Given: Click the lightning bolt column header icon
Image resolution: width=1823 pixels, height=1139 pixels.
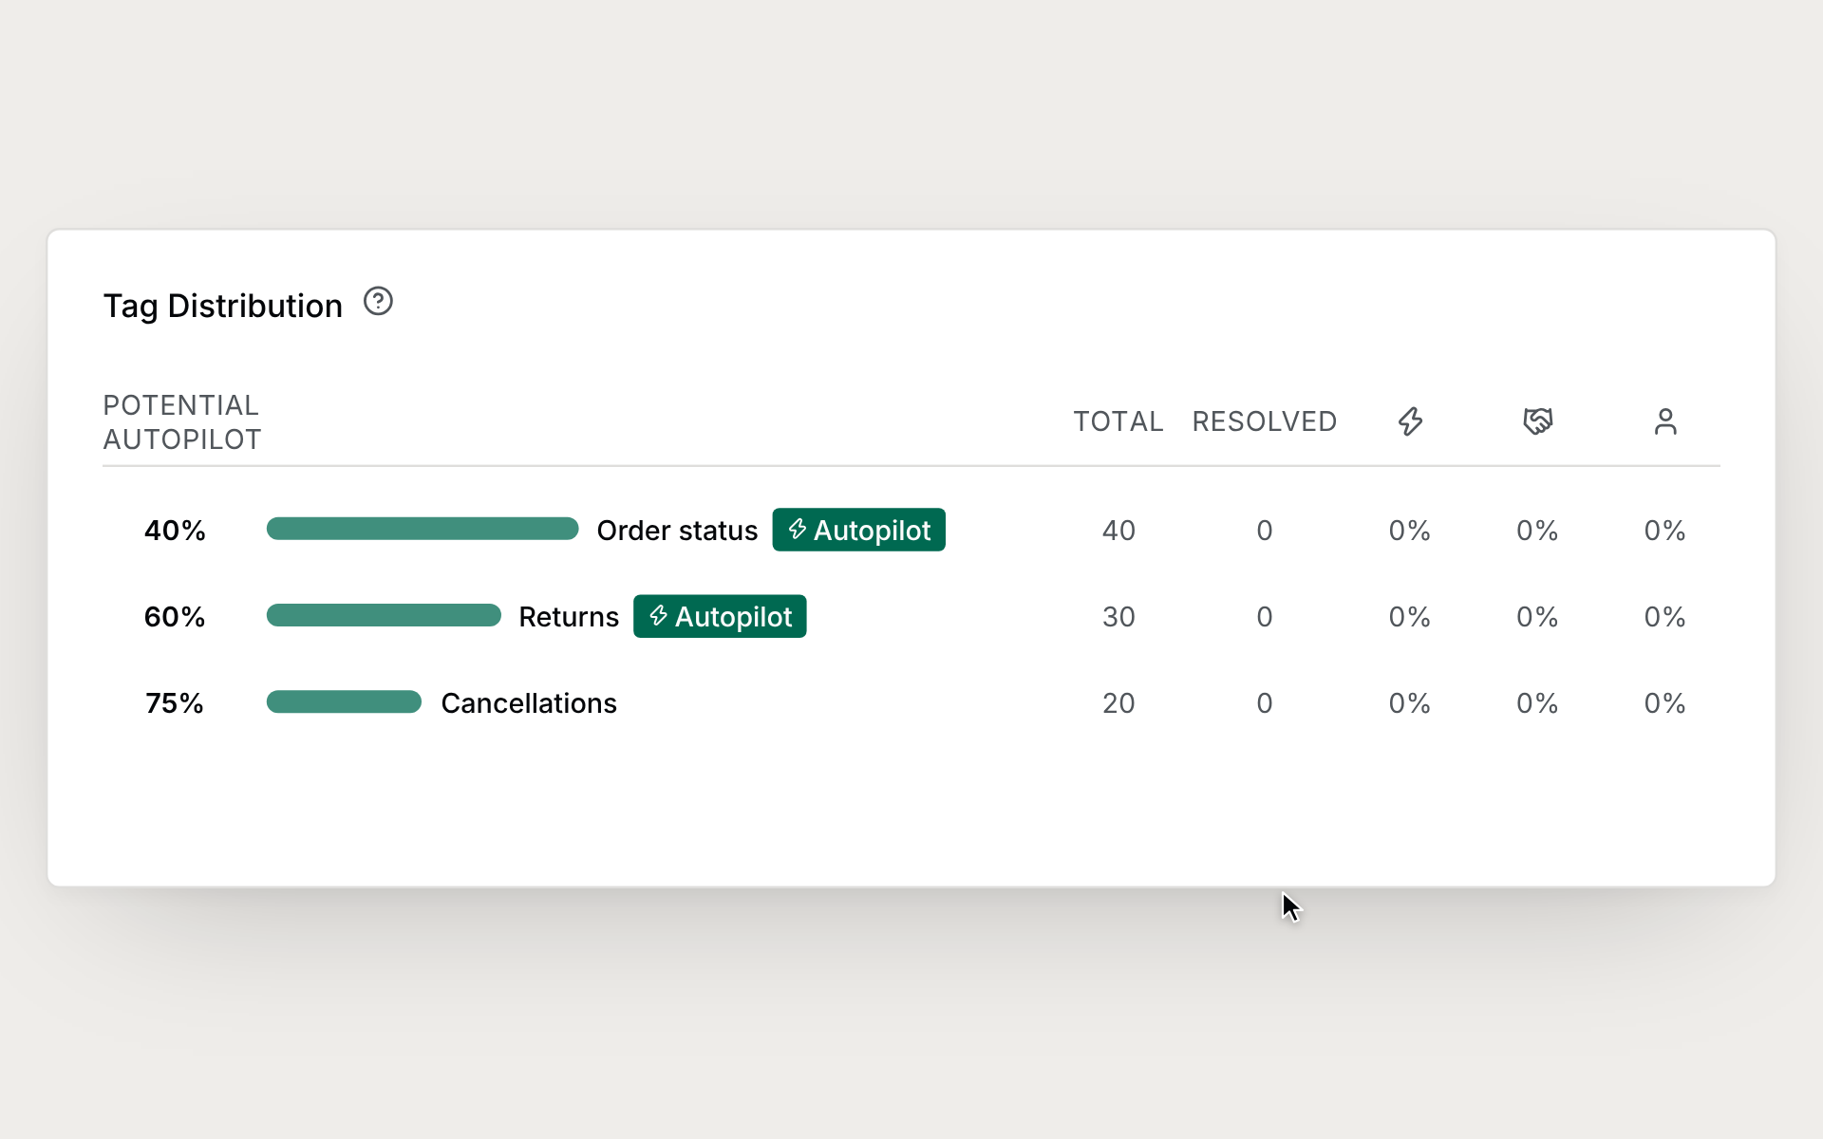Looking at the screenshot, I should click(x=1410, y=421).
